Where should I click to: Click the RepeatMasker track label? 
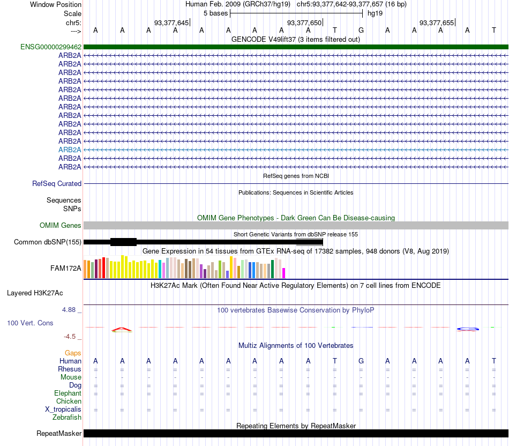pos(59,433)
